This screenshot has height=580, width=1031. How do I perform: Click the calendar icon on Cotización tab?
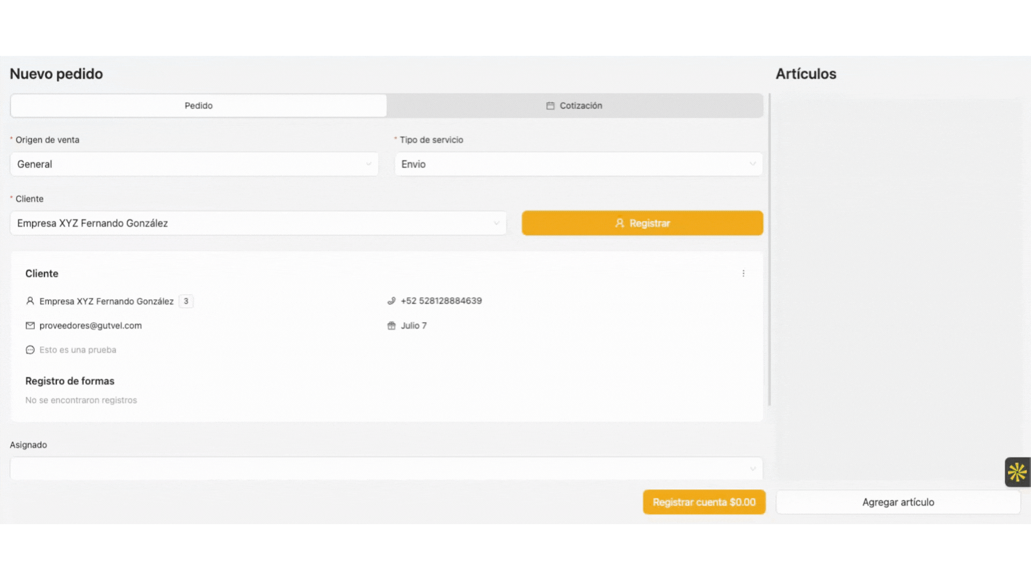(550, 106)
